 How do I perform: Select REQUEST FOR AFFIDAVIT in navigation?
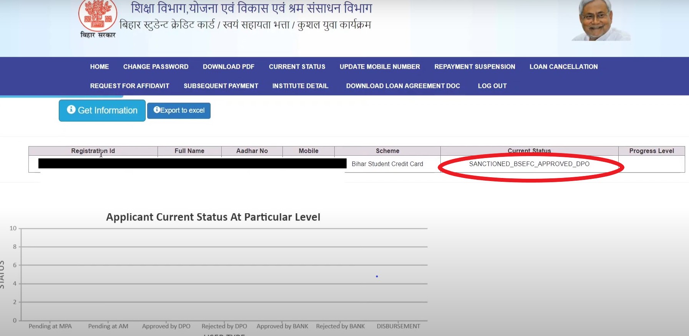[129, 86]
